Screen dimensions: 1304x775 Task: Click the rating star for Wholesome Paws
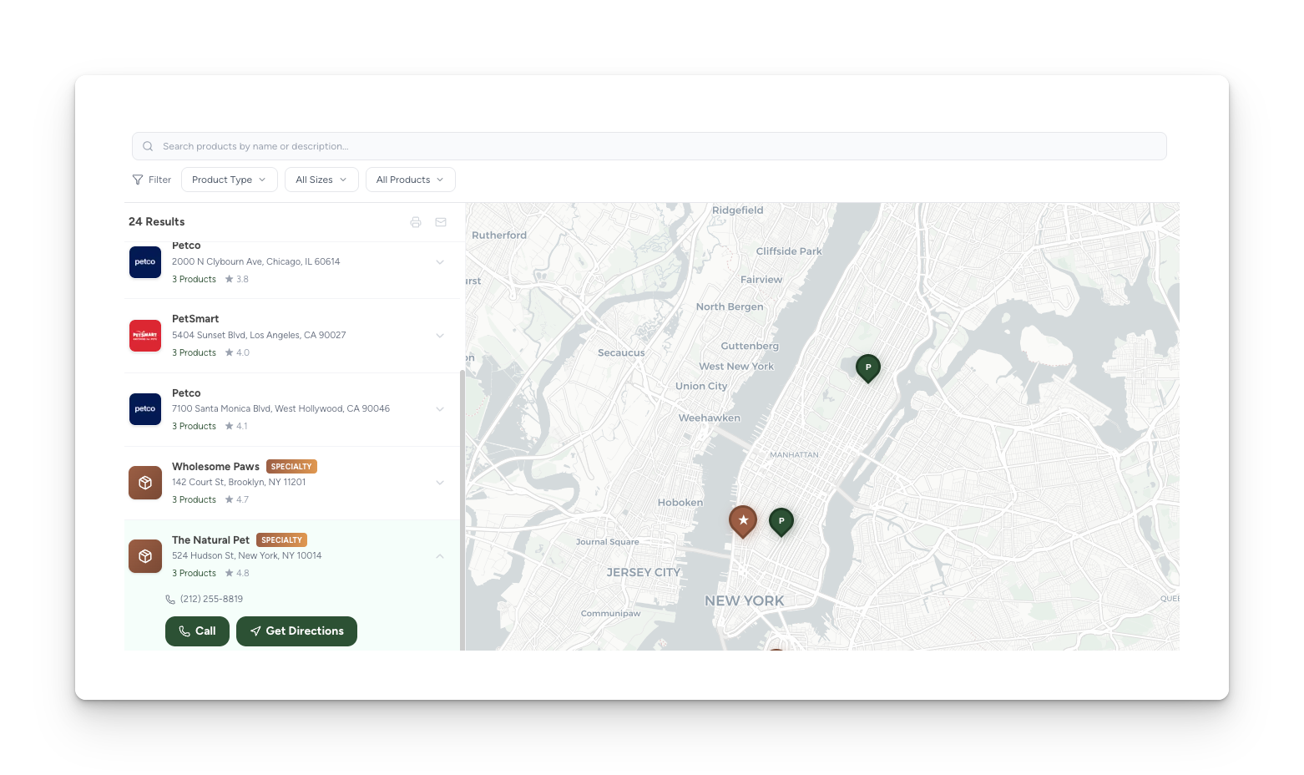tap(229, 499)
